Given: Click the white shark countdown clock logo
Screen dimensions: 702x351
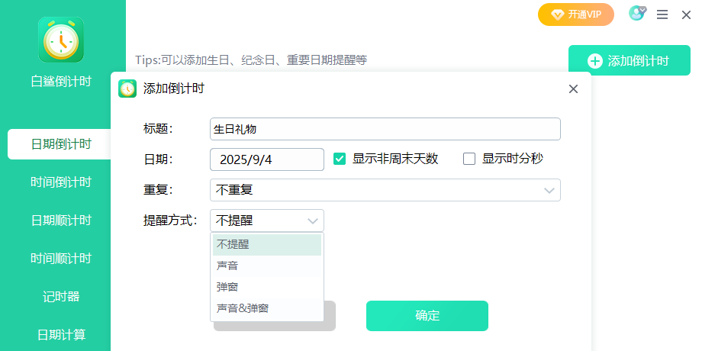Looking at the screenshot, I should point(61,39).
